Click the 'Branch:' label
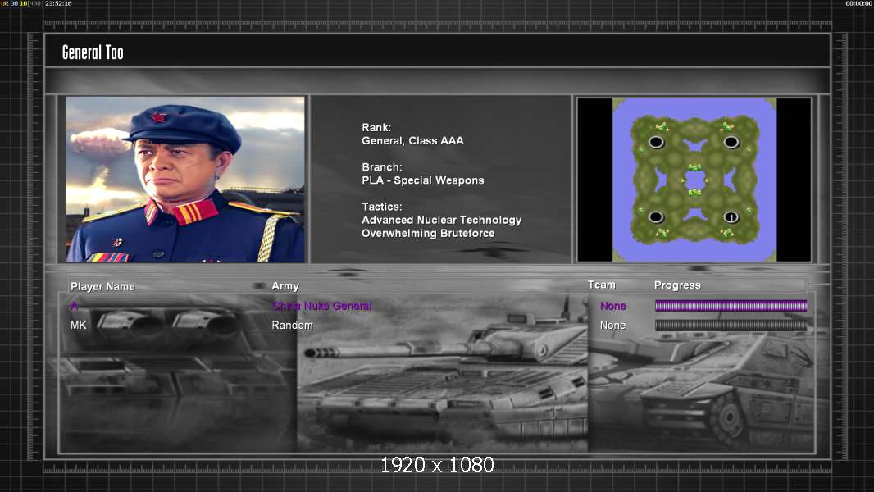 click(382, 167)
